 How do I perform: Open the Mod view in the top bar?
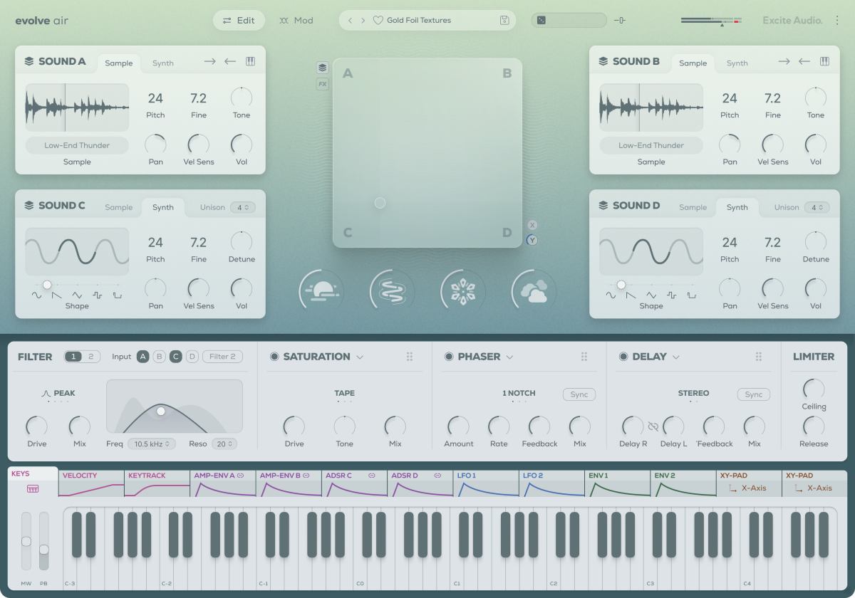pyautogui.click(x=297, y=20)
